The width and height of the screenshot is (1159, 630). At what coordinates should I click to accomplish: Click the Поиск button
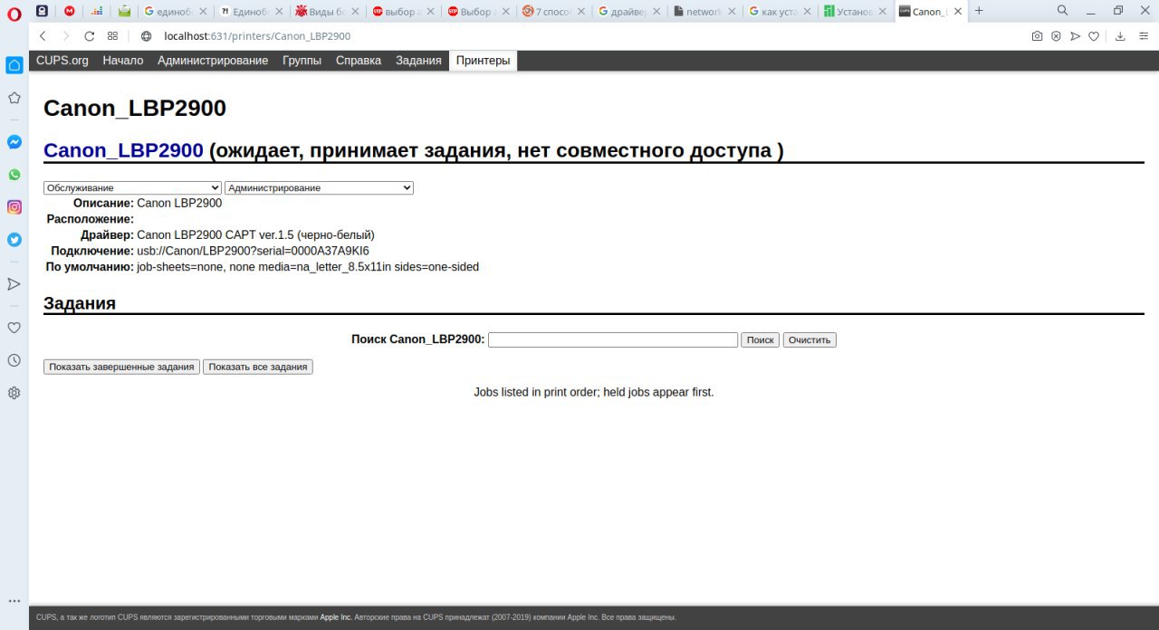tap(760, 339)
